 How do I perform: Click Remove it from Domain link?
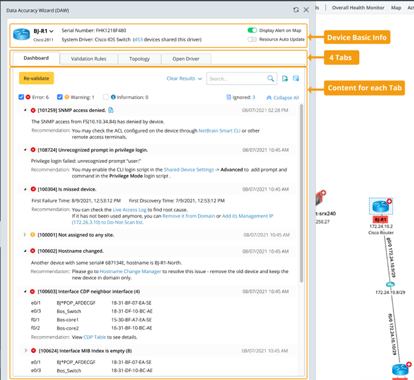point(189,216)
